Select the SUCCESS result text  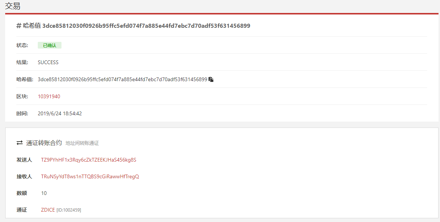48,62
